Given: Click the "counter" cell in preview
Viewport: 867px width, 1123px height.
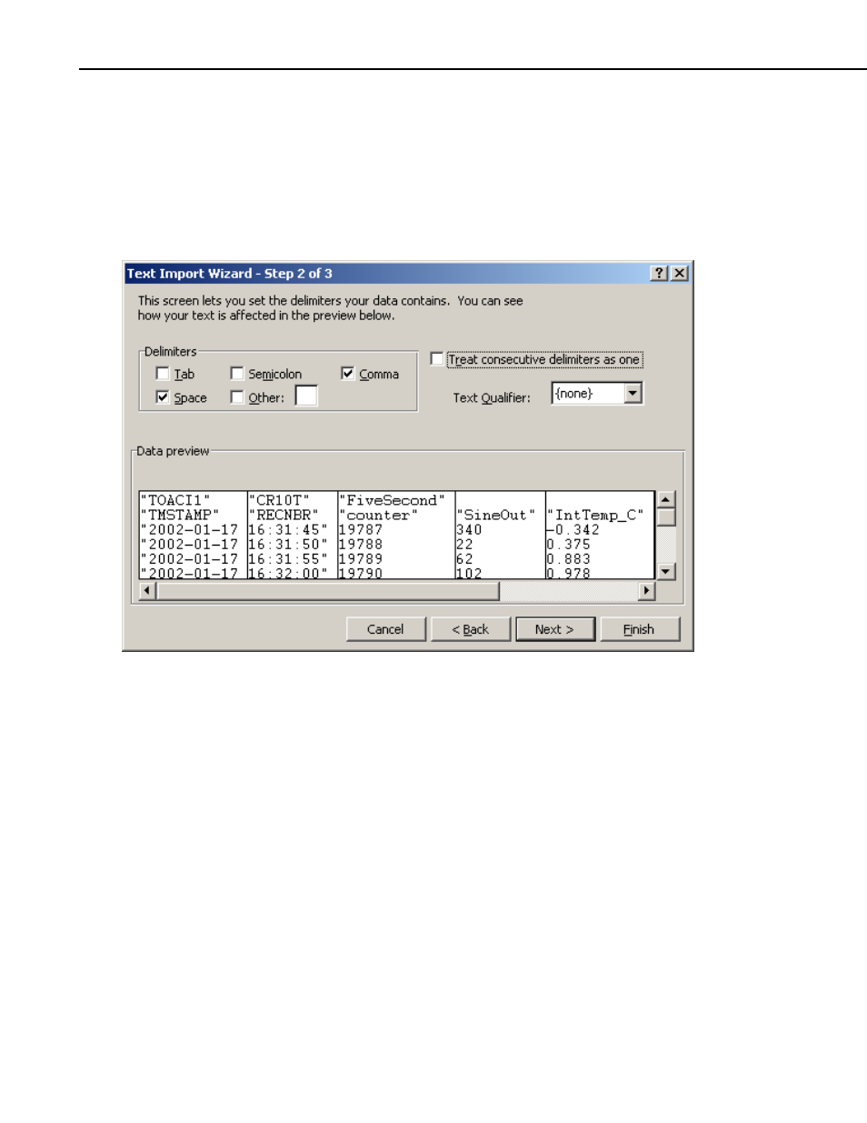Looking at the screenshot, I should 378,515.
